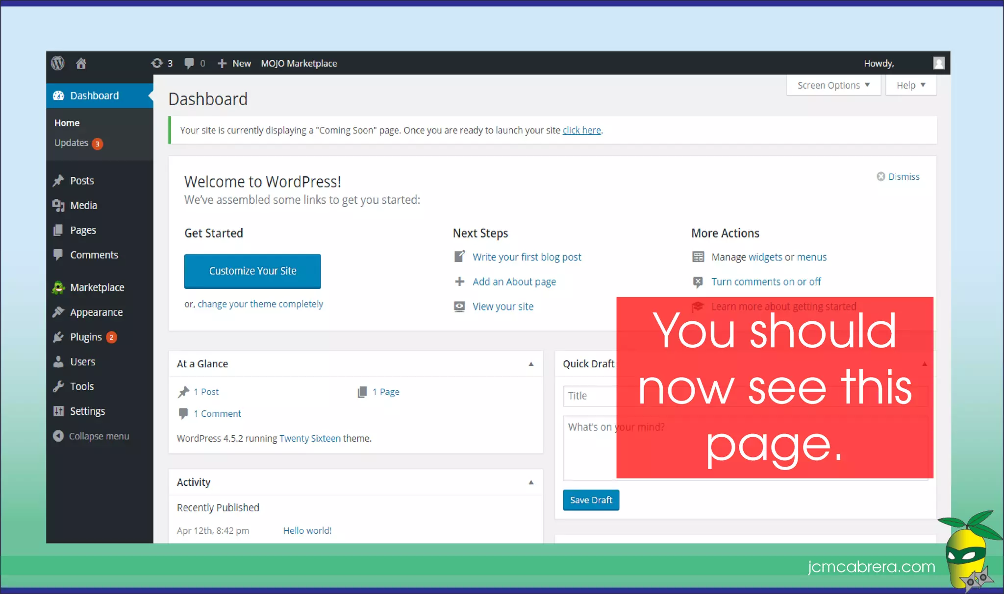This screenshot has height=594, width=1004.
Task: Click change your theme completely link
Action: click(x=260, y=304)
